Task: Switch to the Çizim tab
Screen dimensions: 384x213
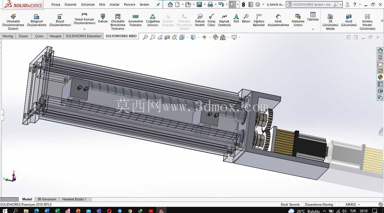Action: click(39, 36)
